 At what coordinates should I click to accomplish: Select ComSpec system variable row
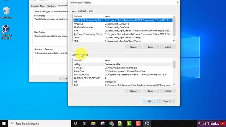coord(123,68)
